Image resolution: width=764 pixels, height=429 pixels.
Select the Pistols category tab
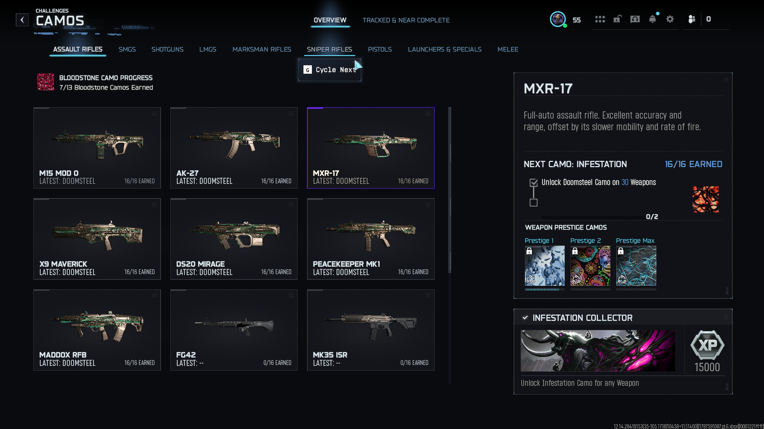point(380,49)
